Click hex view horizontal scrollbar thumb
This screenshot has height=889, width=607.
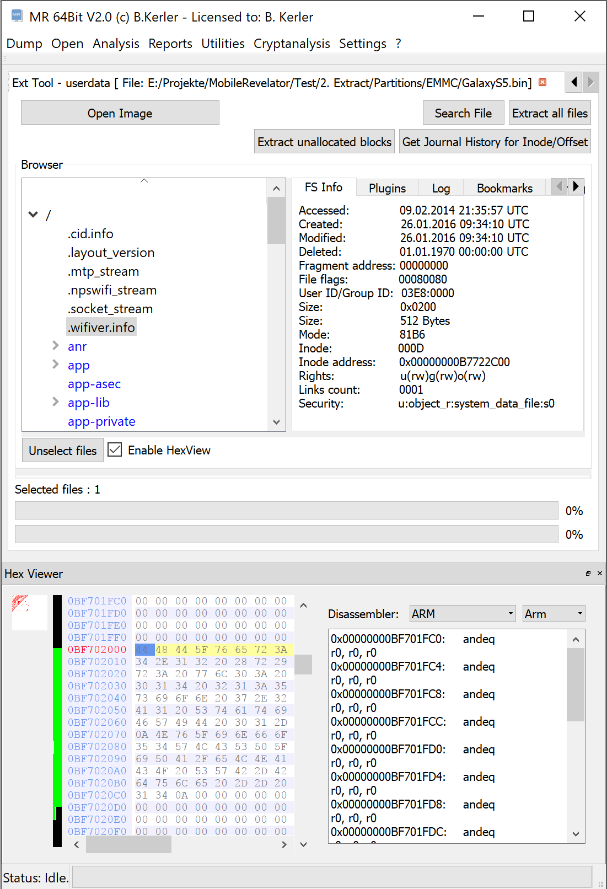(x=128, y=844)
